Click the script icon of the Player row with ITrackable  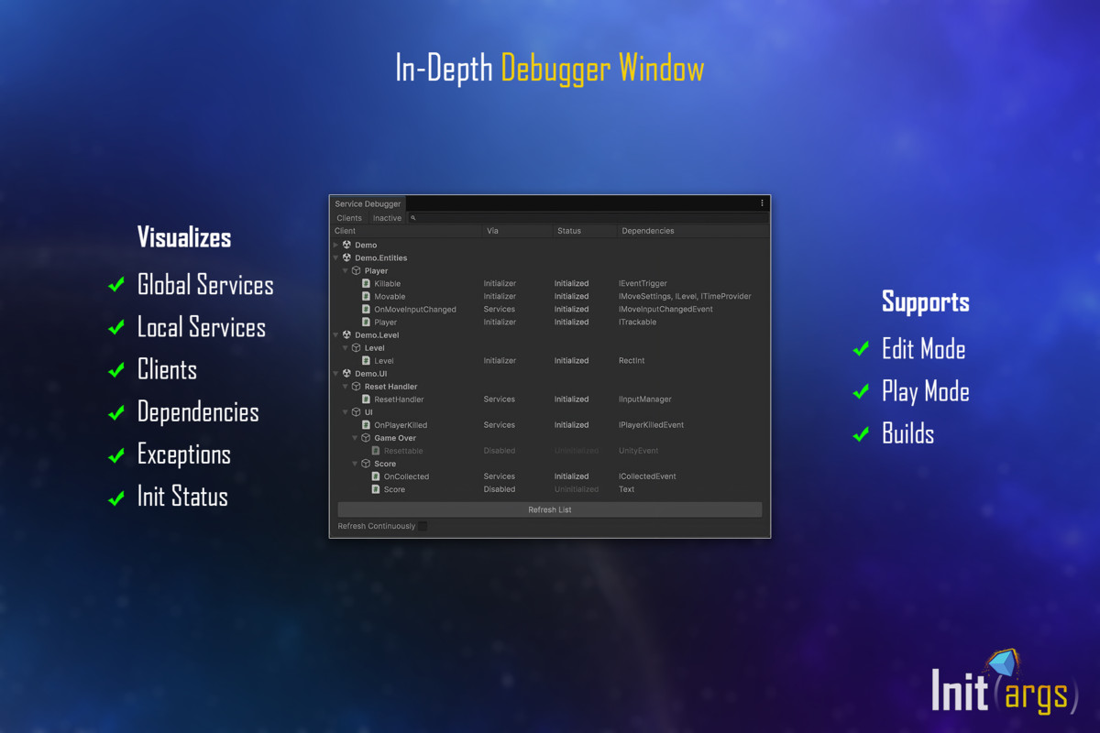[x=367, y=322]
